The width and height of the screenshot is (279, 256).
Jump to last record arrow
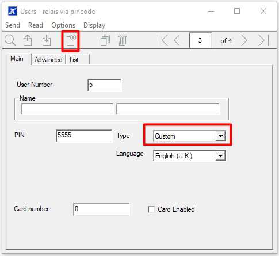263,40
